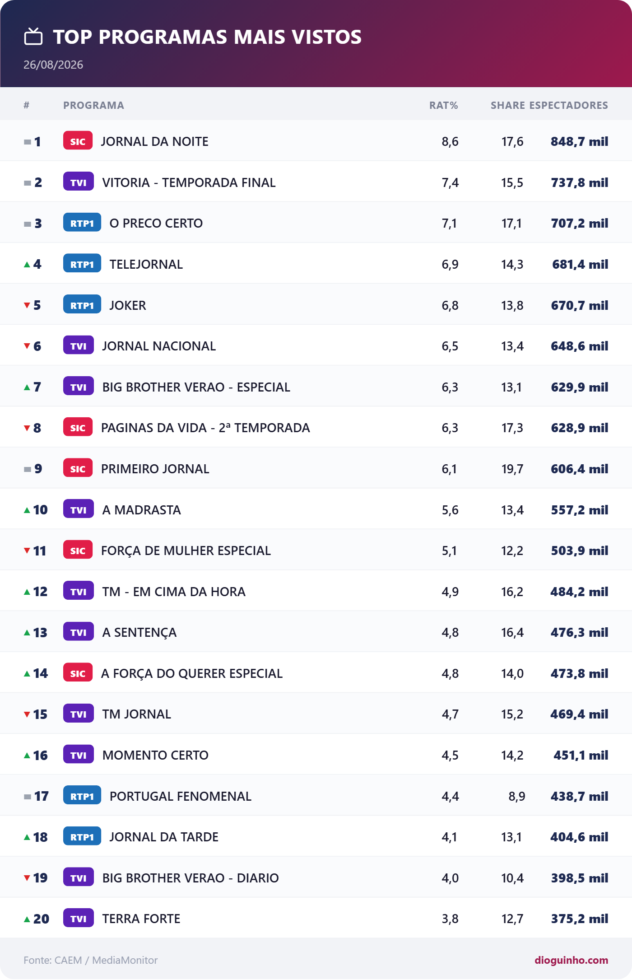The width and height of the screenshot is (632, 980).
Task: Click the SIC badge next to Jornal da Noite
Action: click(78, 141)
